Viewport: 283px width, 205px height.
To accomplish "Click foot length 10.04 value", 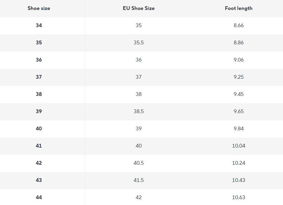I will 239,146.
